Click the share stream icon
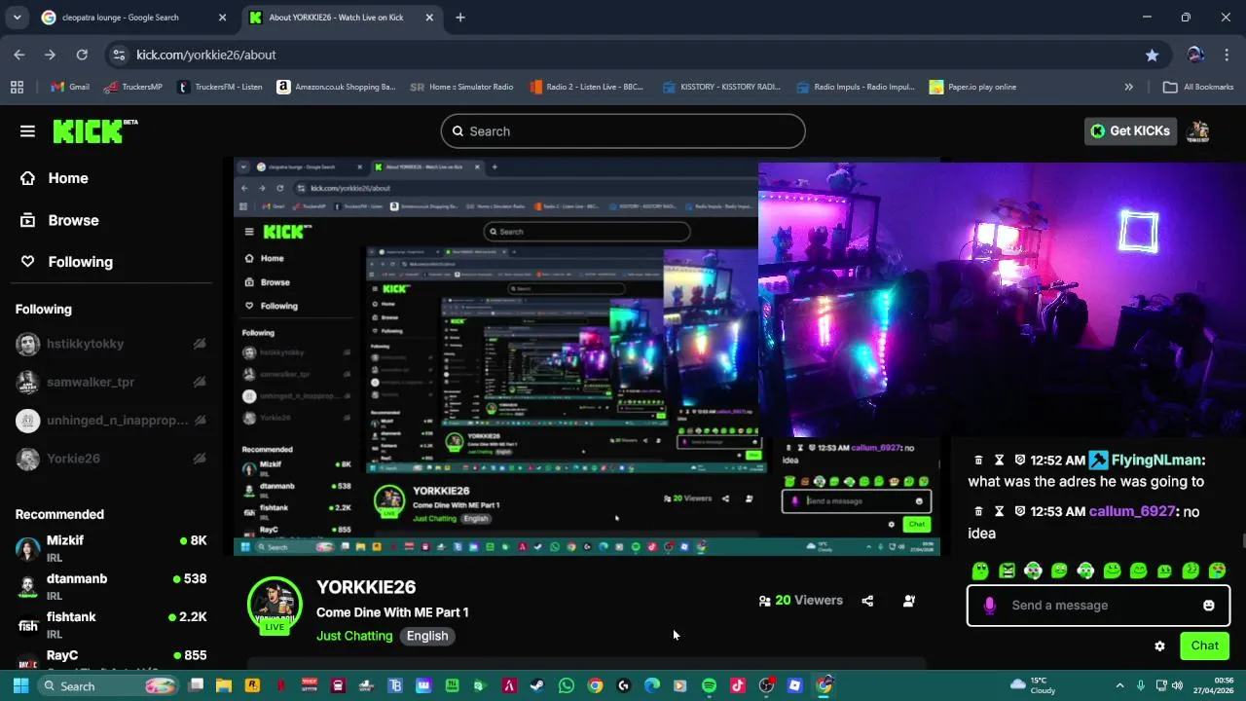The height and width of the screenshot is (701, 1246). coord(867,601)
